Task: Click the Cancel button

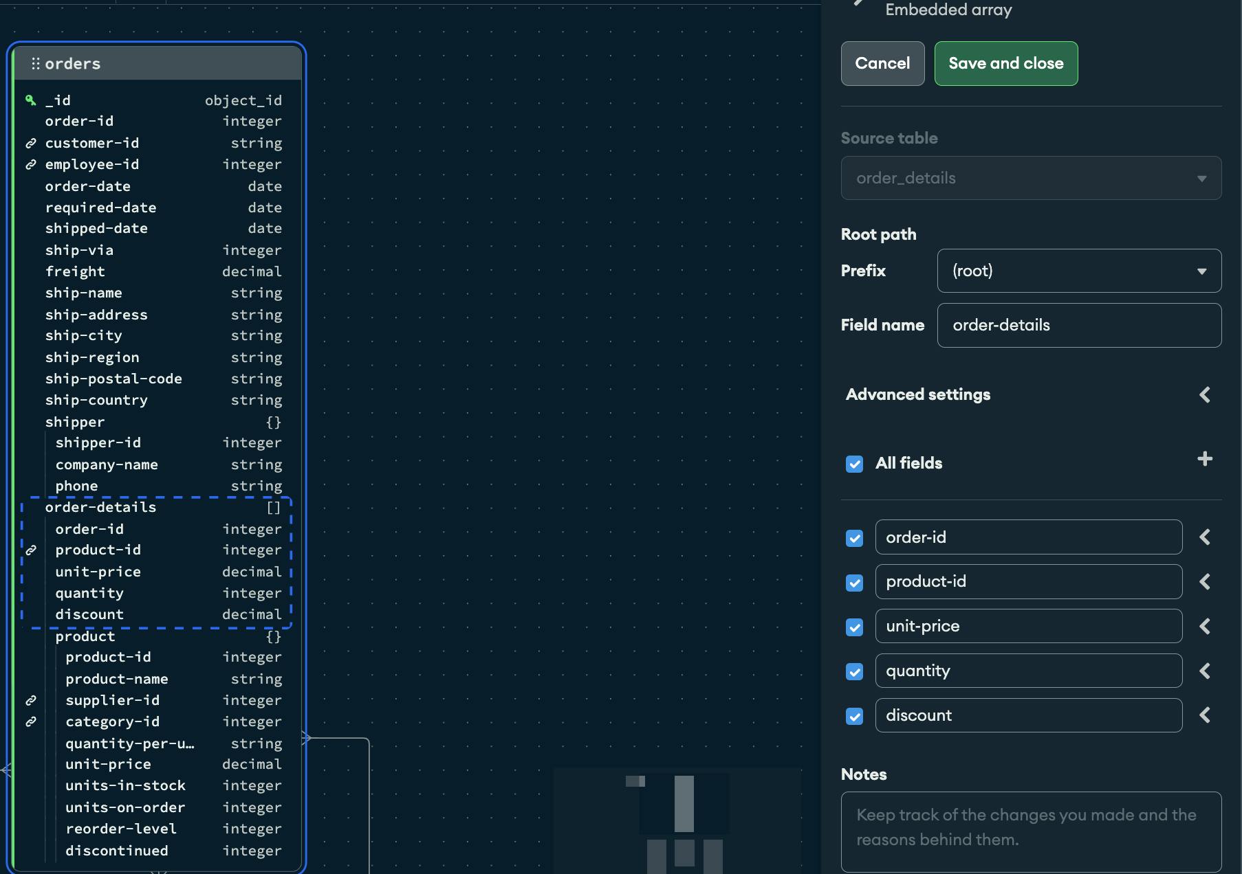Action: coord(882,63)
